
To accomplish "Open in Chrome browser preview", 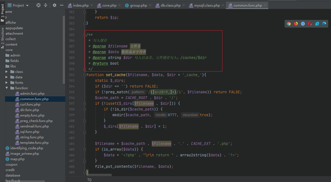I will (289, 24).
